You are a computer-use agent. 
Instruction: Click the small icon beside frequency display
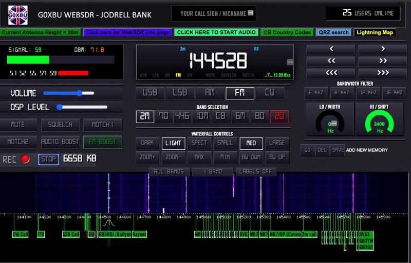[x=290, y=62]
